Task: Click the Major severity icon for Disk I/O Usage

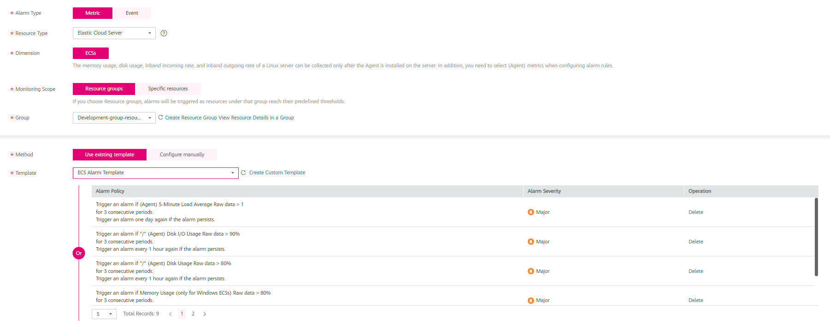Action: 531,242
